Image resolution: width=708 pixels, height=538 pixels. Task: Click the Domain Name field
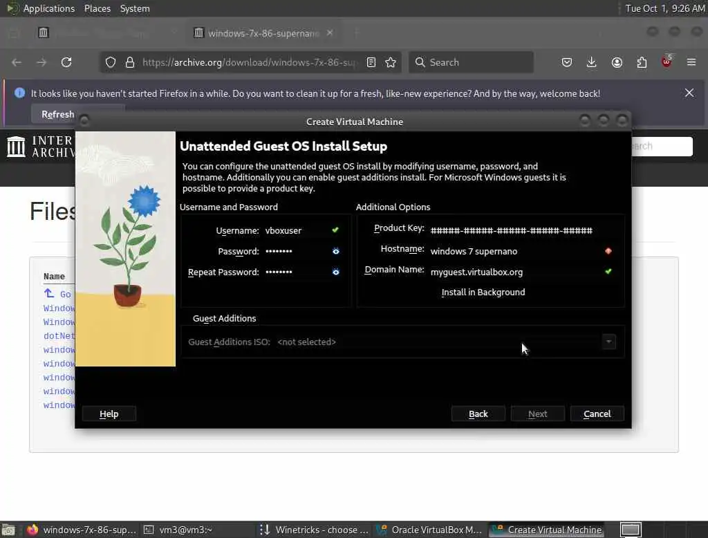[x=516, y=272]
